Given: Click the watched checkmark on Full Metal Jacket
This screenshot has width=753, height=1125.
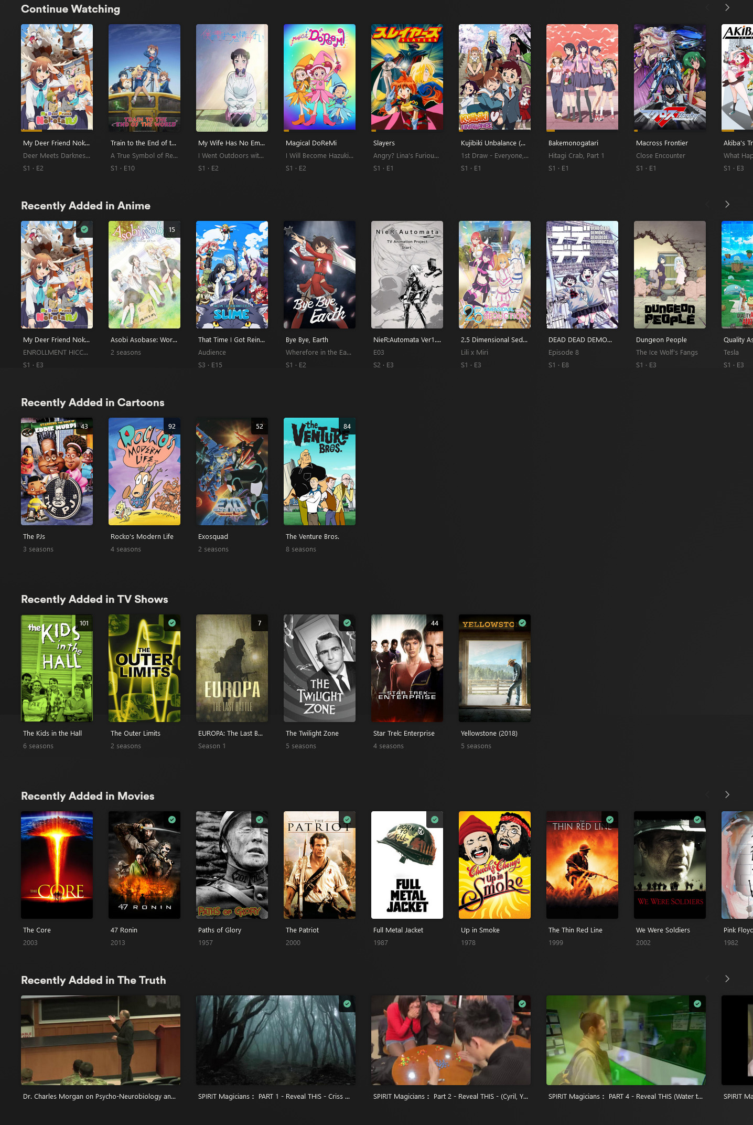Looking at the screenshot, I should tap(435, 820).
